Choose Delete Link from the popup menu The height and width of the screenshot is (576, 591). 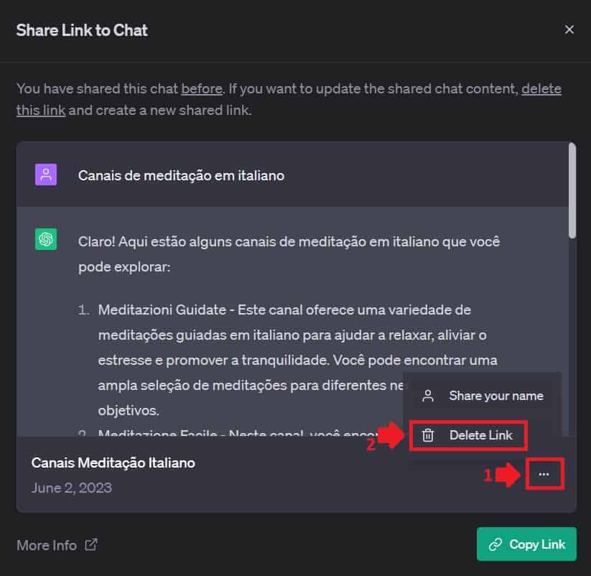pyautogui.click(x=468, y=435)
